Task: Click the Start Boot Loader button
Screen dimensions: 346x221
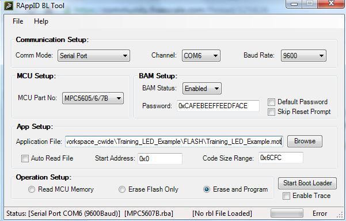Action: pos(307,183)
